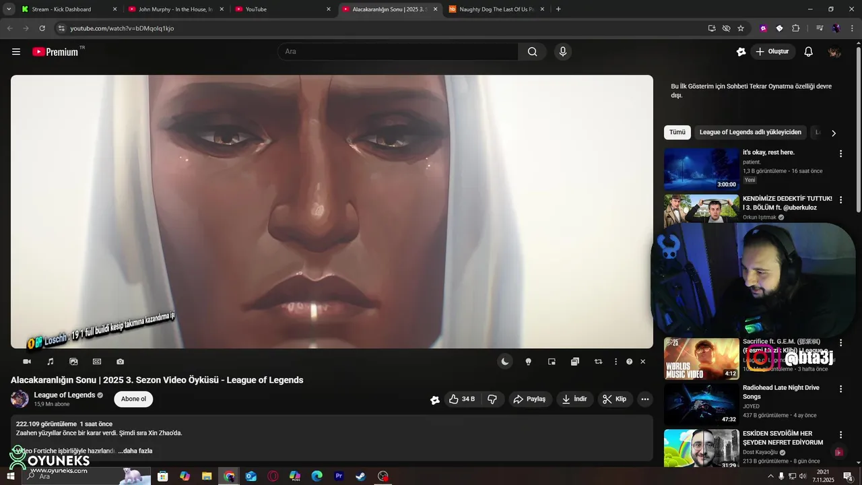Click the crossed-out eye icon in address bar
The image size is (862, 485).
[726, 28]
